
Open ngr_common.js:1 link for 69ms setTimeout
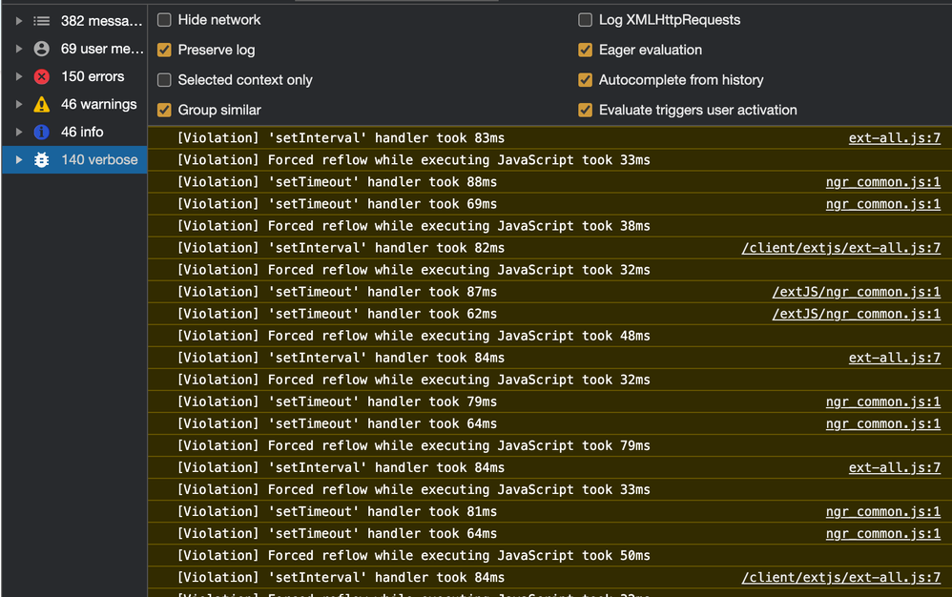pyautogui.click(x=882, y=204)
